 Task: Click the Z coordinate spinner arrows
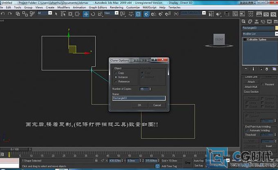pyautogui.click(x=159, y=161)
